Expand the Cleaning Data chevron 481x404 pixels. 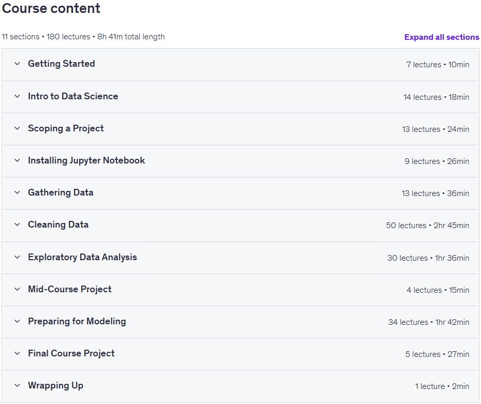tap(17, 225)
